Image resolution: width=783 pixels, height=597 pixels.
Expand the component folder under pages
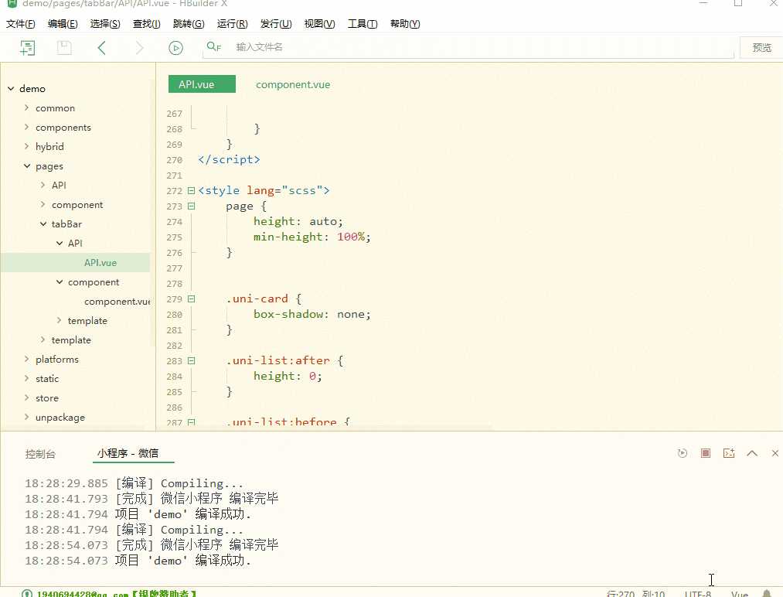pyautogui.click(x=43, y=204)
